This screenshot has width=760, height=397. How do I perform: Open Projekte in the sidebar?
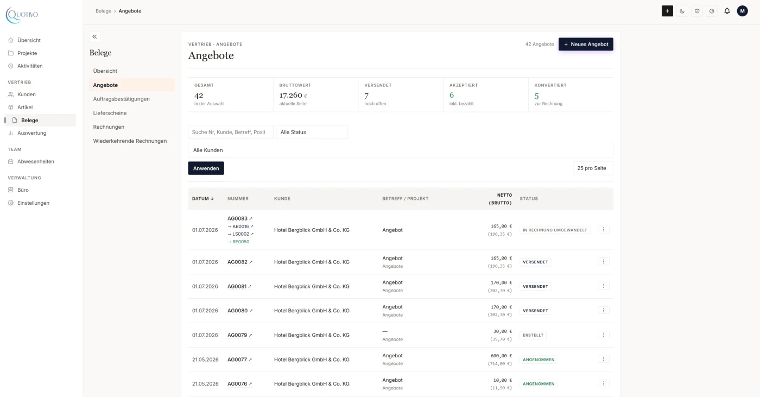(x=27, y=53)
